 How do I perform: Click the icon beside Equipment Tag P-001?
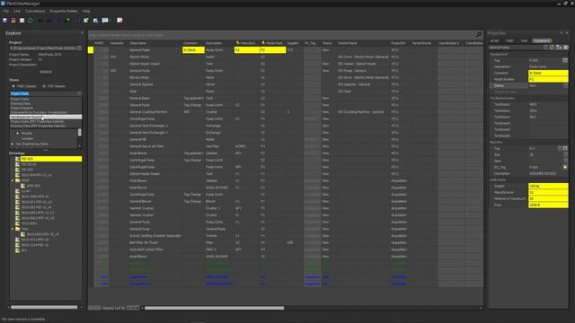click(x=565, y=60)
